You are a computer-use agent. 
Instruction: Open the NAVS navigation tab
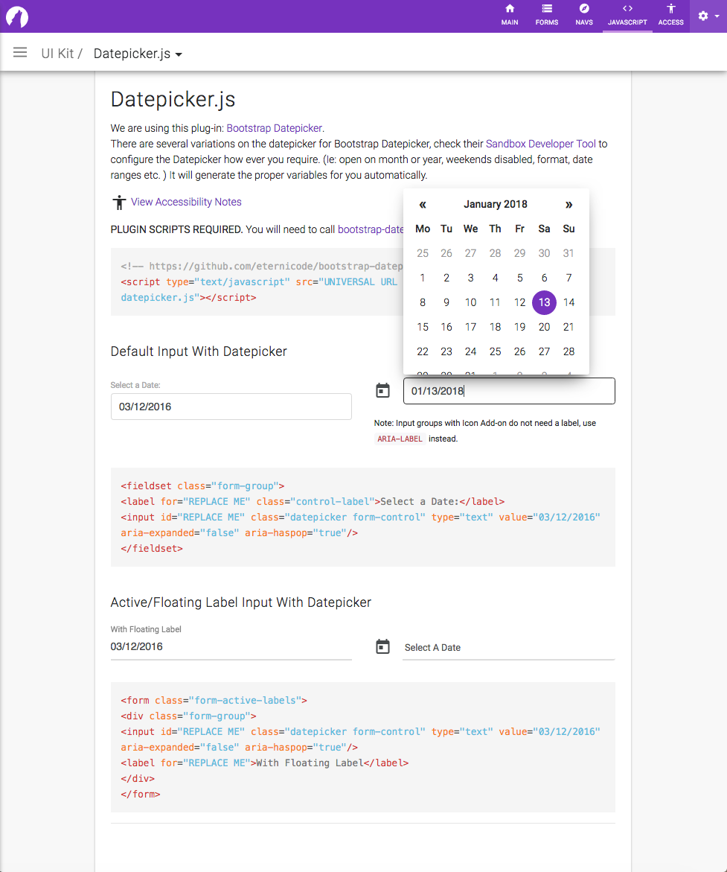tap(584, 16)
